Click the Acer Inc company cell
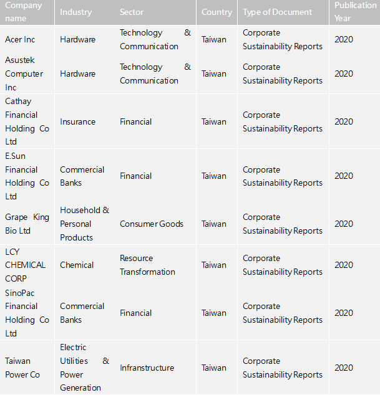Viewport: 380px width, 395px height. point(20,39)
